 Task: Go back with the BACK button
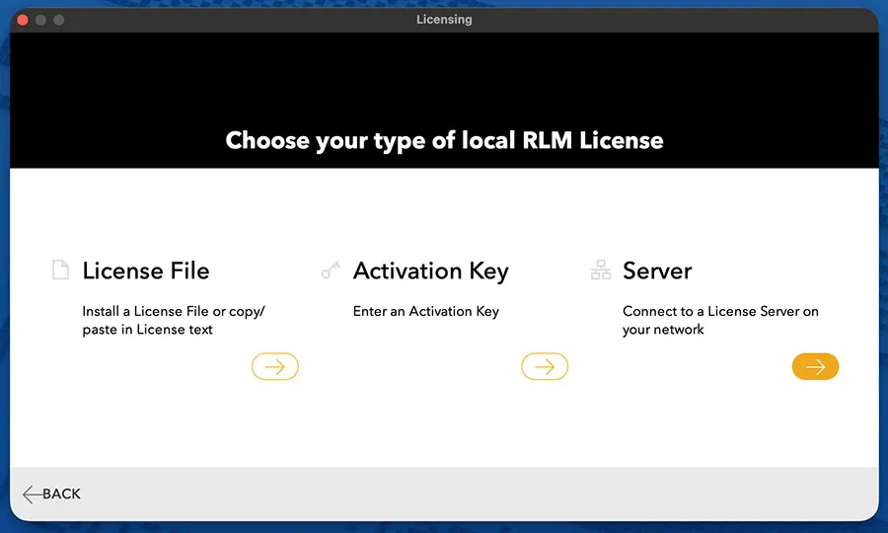(51, 494)
